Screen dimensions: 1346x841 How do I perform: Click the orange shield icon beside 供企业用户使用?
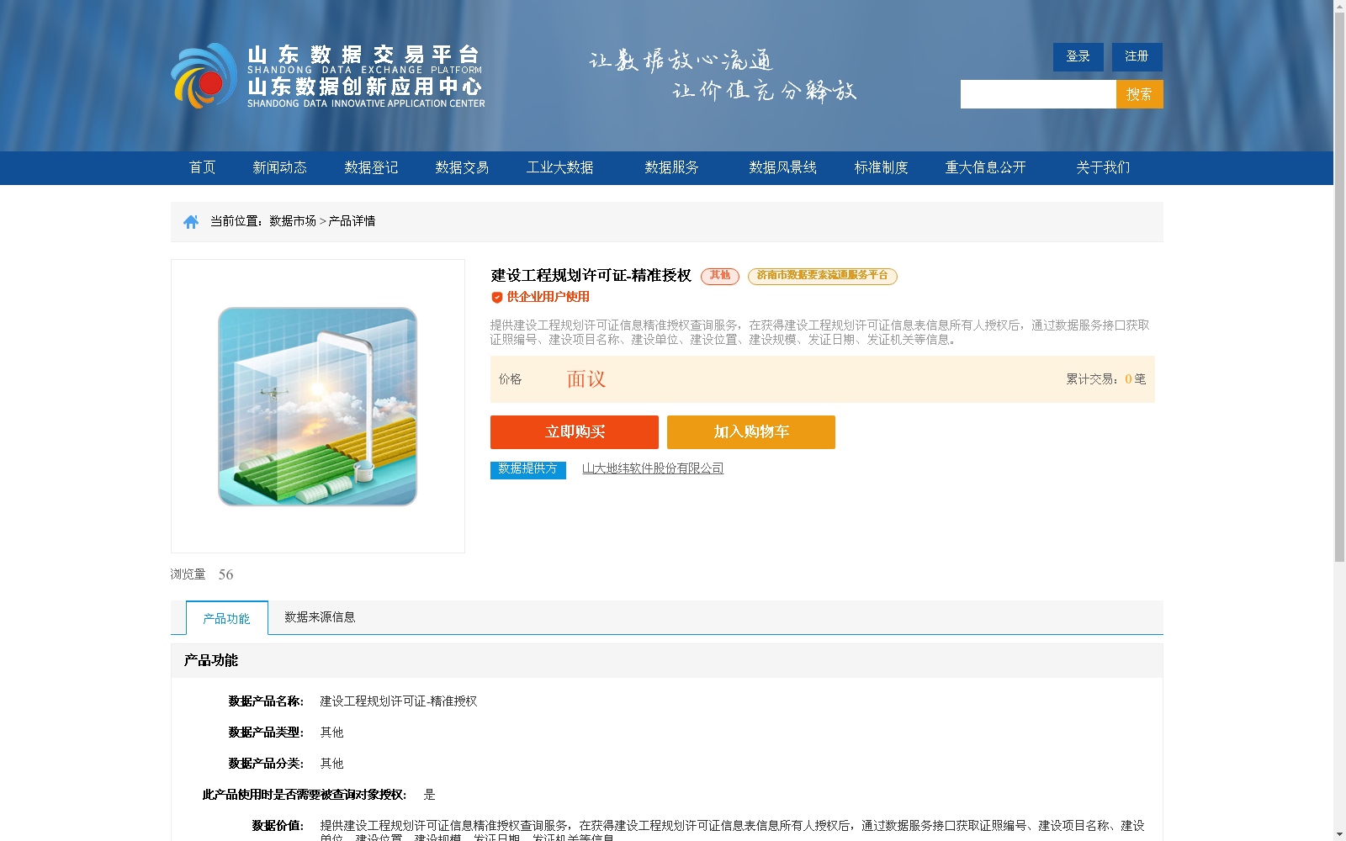click(497, 297)
